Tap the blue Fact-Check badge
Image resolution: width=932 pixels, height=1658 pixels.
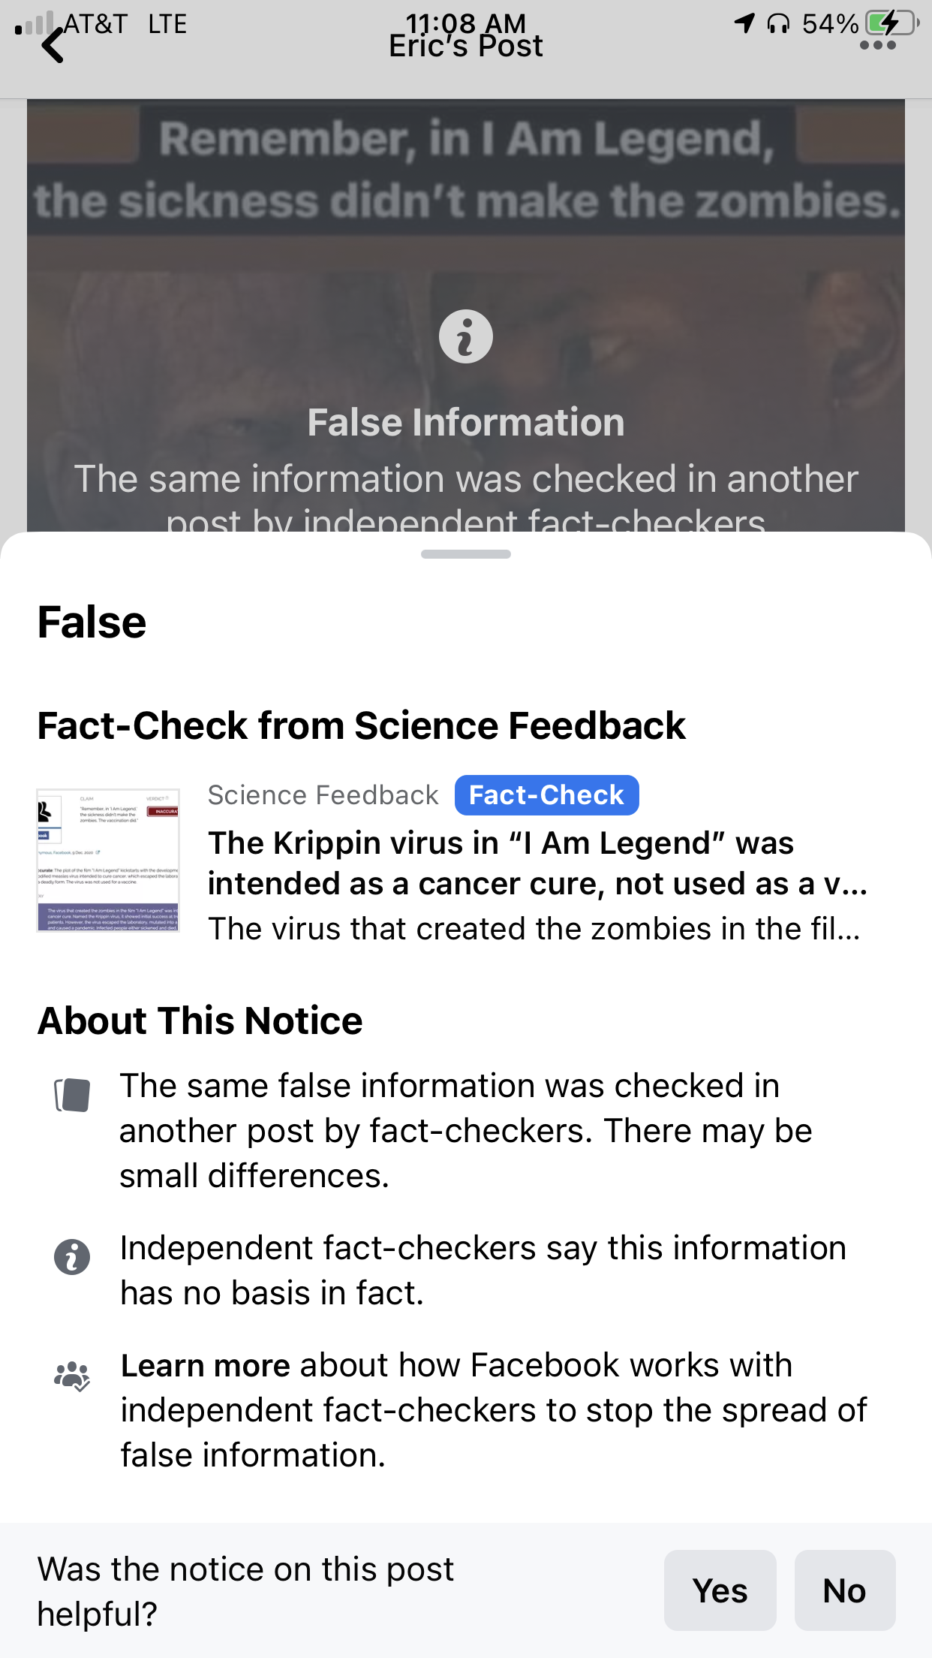(x=546, y=795)
